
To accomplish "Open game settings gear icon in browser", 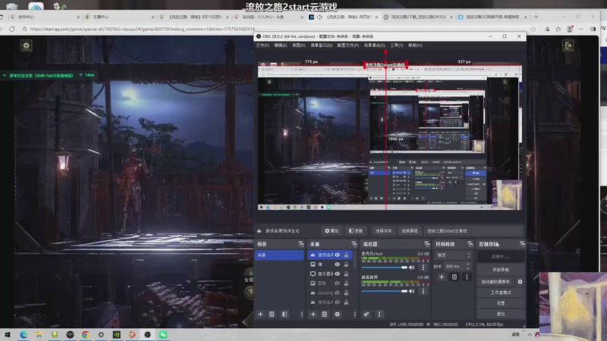I will 27,45.
